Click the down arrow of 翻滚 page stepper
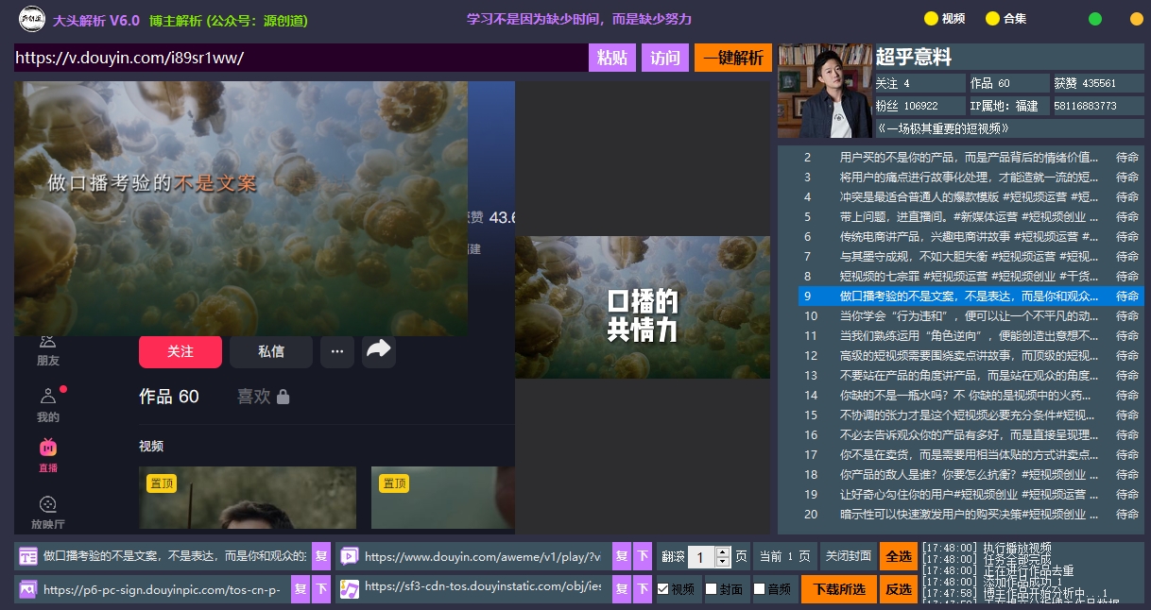This screenshot has width=1151, height=610. [723, 562]
